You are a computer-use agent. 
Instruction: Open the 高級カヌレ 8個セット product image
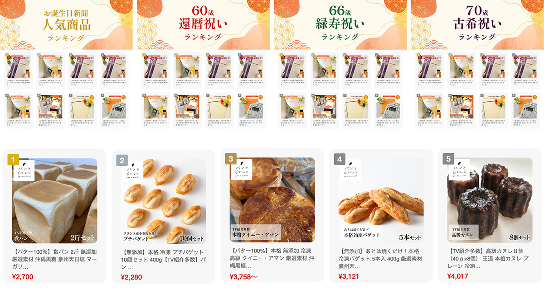point(490,200)
